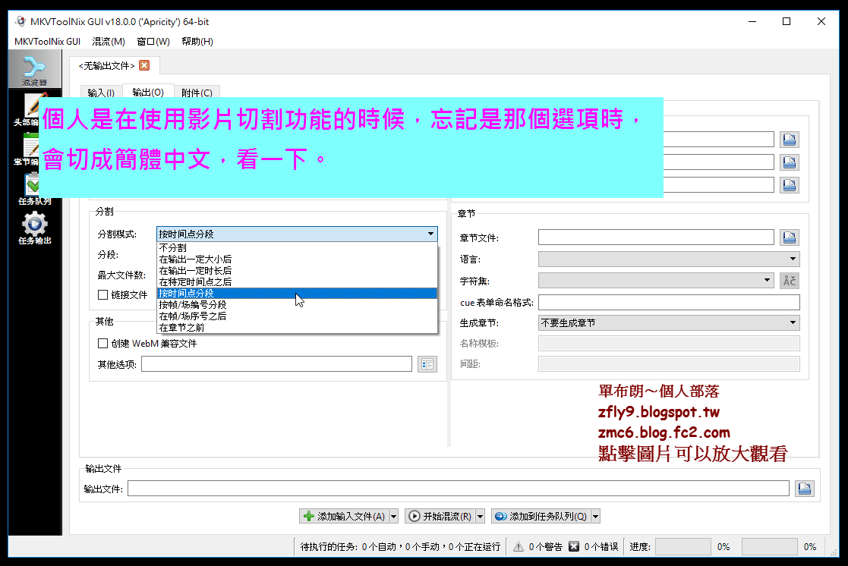Select 在帧/场序号之后 option
Viewport: 848px width, 566px height.
pyautogui.click(x=297, y=316)
